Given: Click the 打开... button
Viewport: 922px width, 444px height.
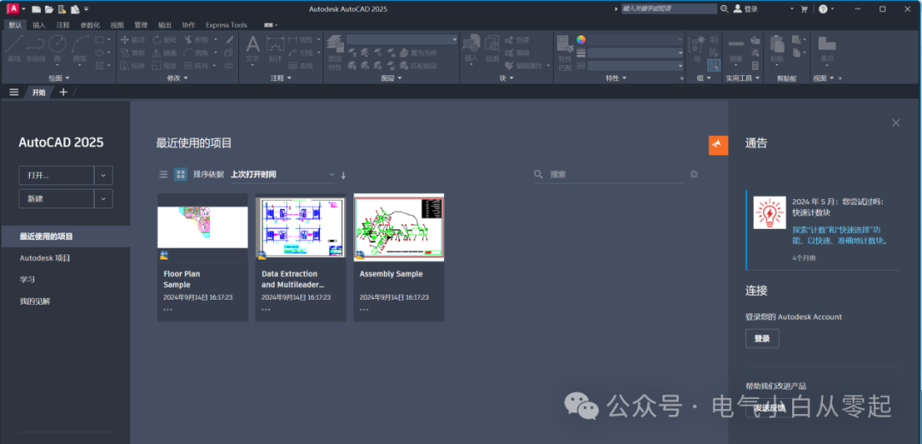Looking at the screenshot, I should point(56,175).
